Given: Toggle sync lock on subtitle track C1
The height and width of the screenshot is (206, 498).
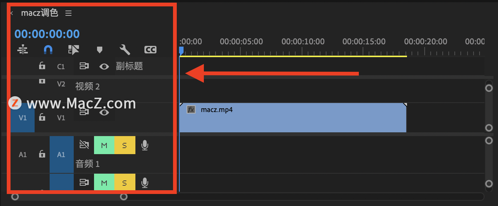Looking at the screenshot, I should 84,66.
